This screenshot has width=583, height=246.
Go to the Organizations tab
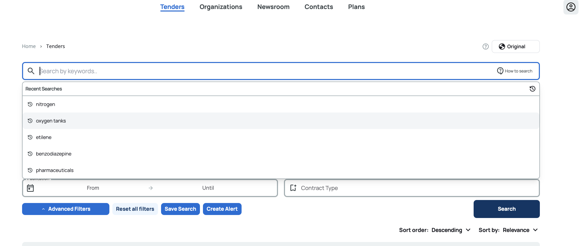221,7
